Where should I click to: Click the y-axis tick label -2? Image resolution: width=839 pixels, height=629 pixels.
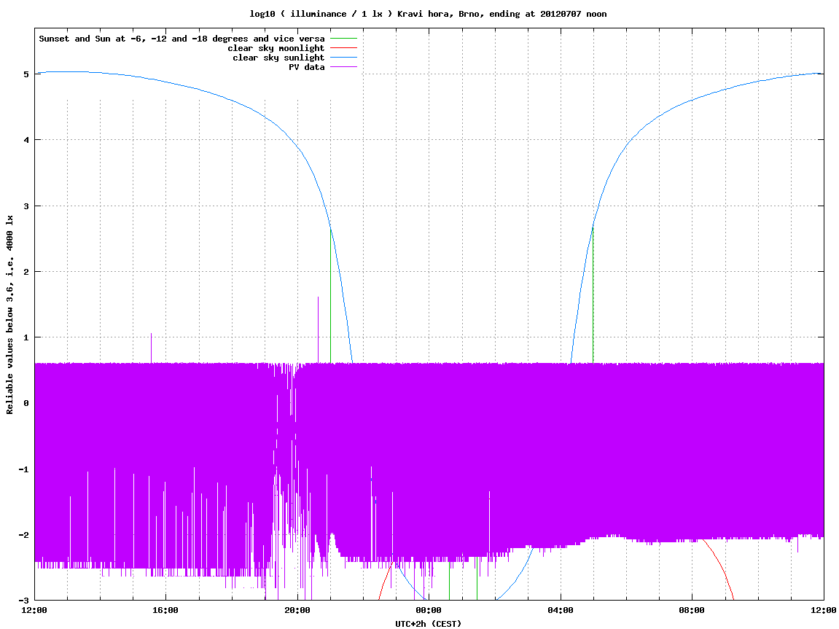pyautogui.click(x=23, y=535)
